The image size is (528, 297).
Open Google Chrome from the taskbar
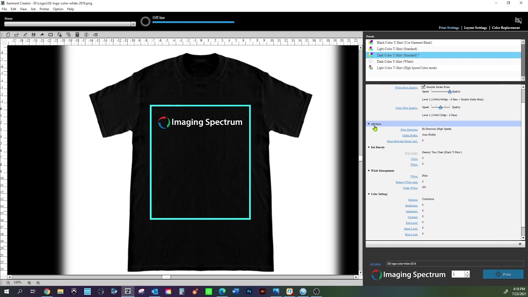(47, 291)
